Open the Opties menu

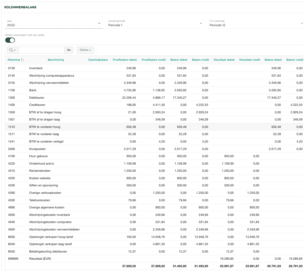(x=86, y=50)
